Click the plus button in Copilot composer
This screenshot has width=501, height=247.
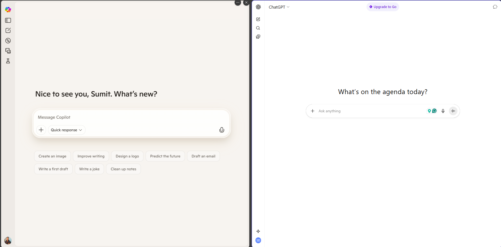pyautogui.click(x=41, y=130)
